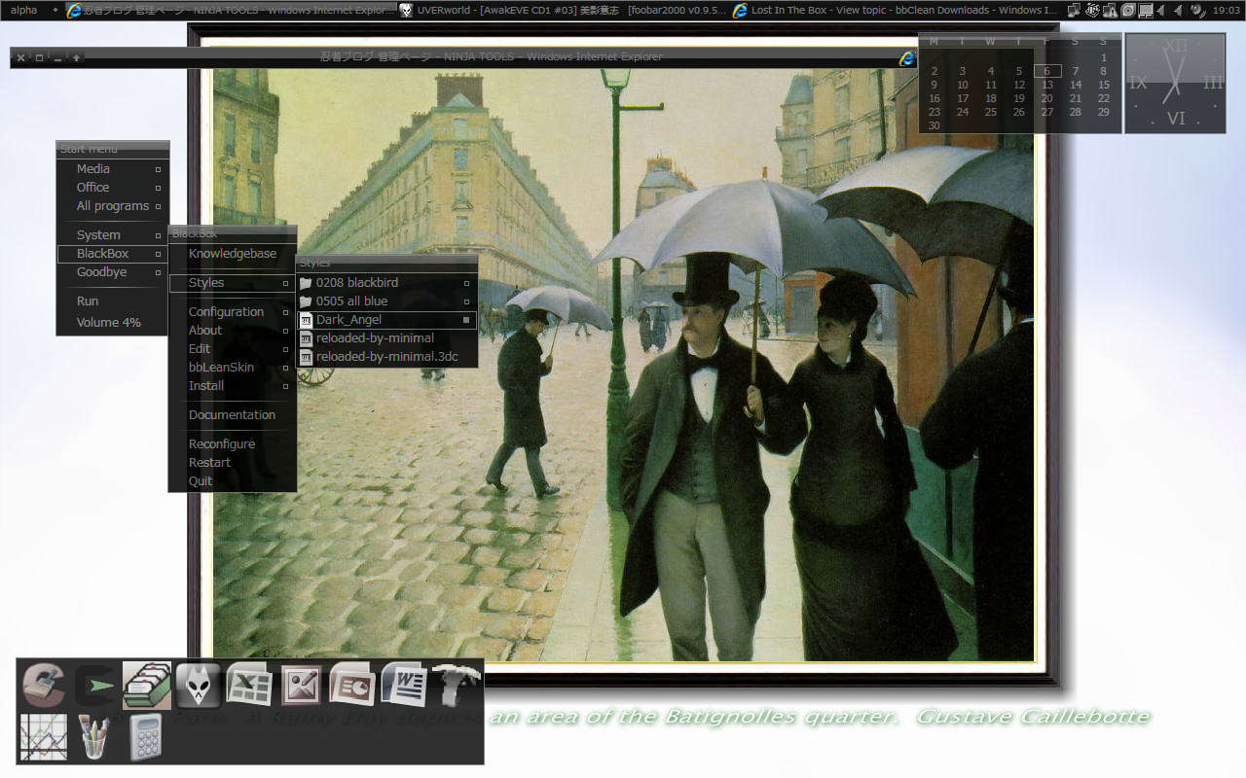Launch CCleaner from the dock
Viewport: 1246px width, 778px height.
click(x=43, y=685)
